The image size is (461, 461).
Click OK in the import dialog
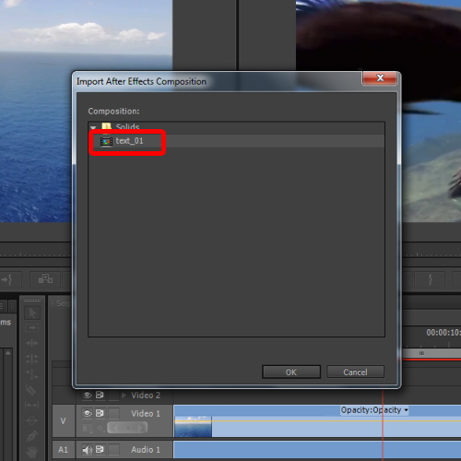coord(291,372)
